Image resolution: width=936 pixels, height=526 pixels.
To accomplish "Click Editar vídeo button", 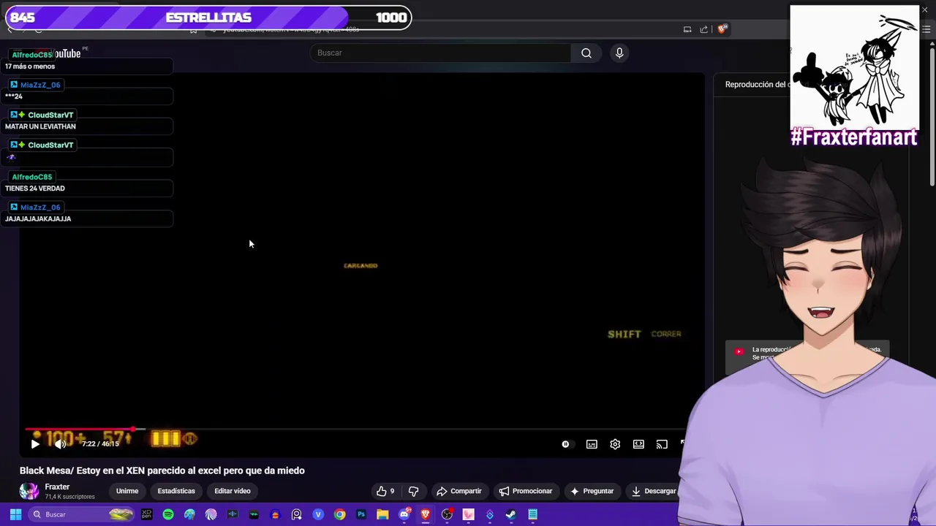I will (x=233, y=491).
